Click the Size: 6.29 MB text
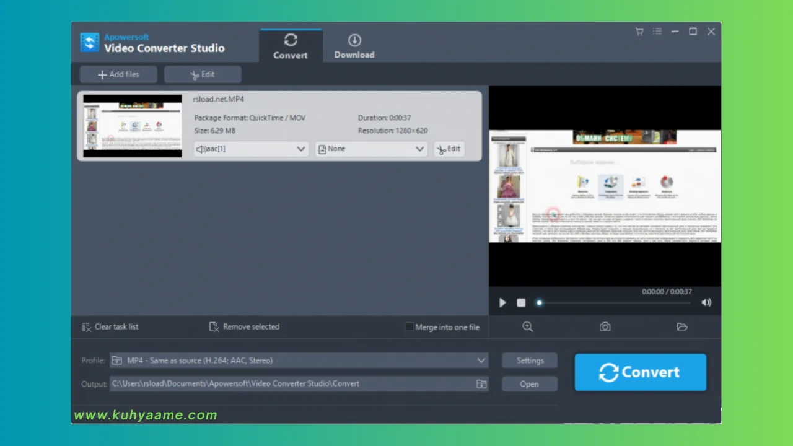The height and width of the screenshot is (446, 793). 215,131
